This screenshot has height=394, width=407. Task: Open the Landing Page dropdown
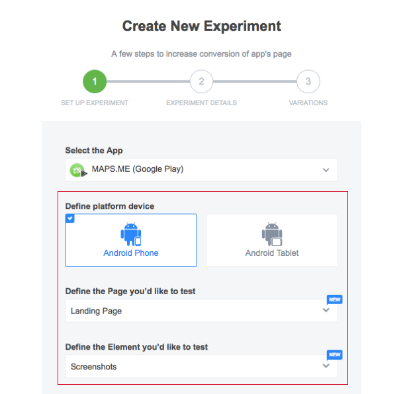coord(201,311)
